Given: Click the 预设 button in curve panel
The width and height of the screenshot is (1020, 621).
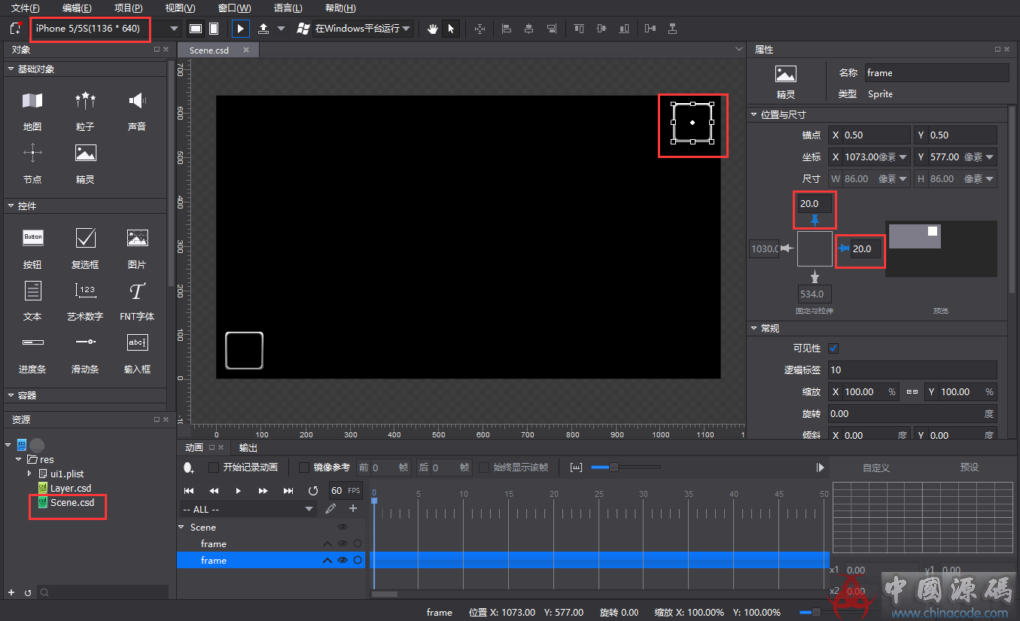Looking at the screenshot, I should click(x=968, y=467).
